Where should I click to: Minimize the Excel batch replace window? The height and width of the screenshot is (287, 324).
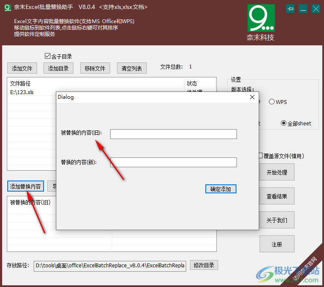point(303,9)
